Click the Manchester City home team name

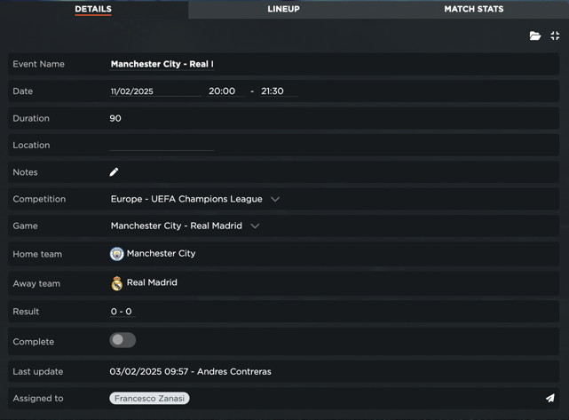pyautogui.click(x=162, y=253)
